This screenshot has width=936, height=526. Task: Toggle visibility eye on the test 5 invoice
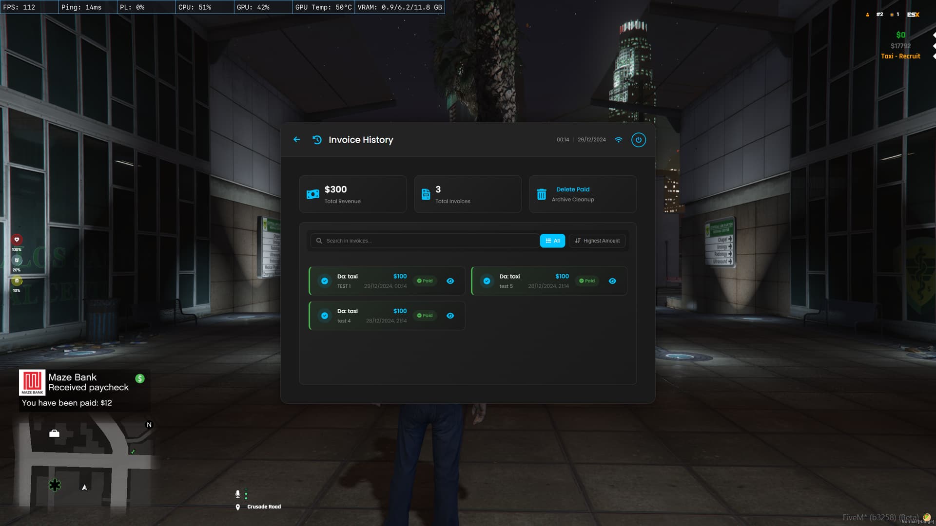point(612,281)
